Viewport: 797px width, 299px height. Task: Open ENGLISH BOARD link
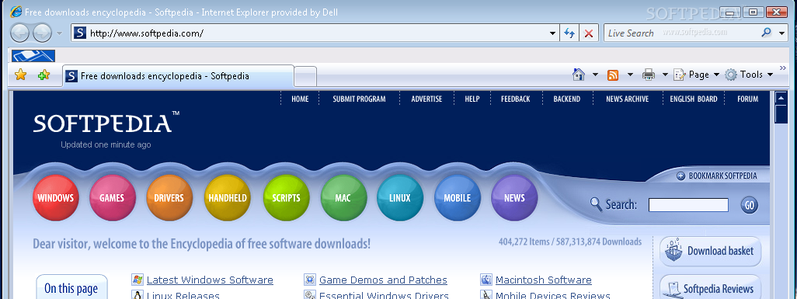[694, 99]
